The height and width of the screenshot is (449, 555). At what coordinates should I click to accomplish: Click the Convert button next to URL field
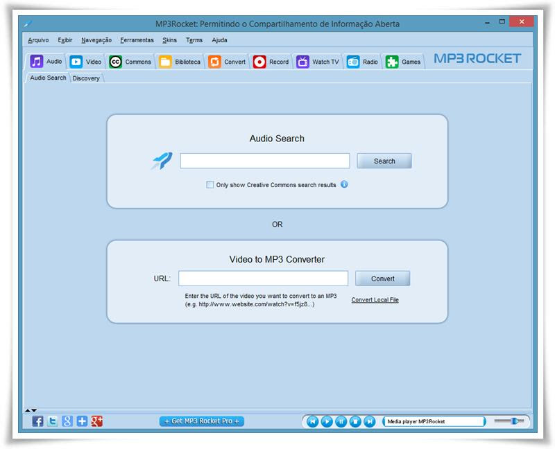tap(383, 279)
